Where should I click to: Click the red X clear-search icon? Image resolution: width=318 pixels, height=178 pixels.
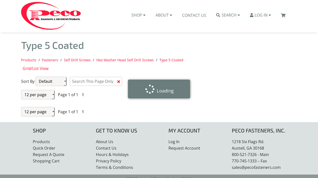(x=118, y=81)
